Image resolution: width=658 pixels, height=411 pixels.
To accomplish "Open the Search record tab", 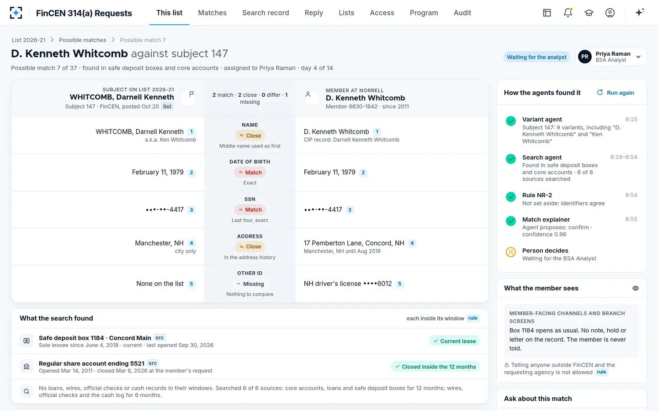I will point(265,13).
